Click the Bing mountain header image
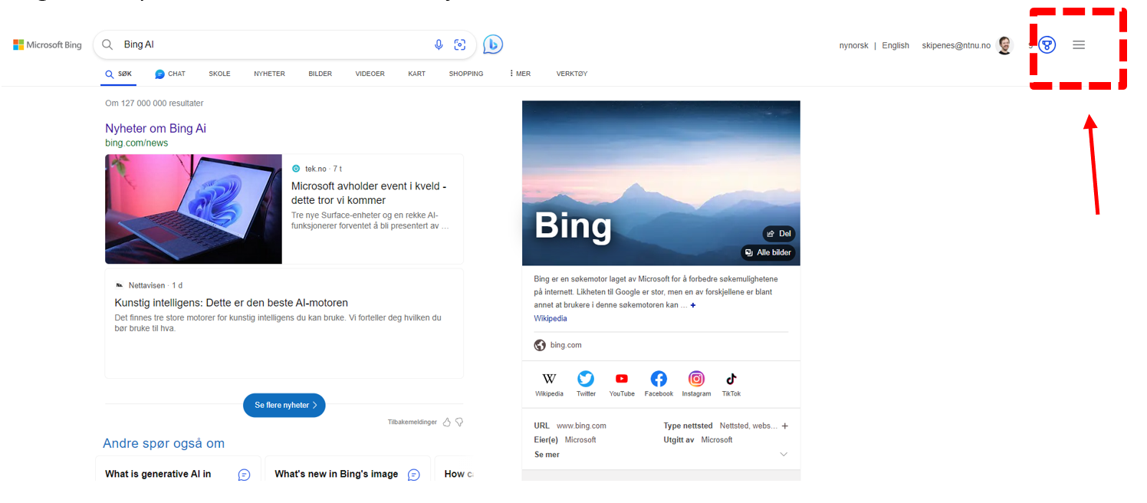The image size is (1147, 503). (x=661, y=183)
